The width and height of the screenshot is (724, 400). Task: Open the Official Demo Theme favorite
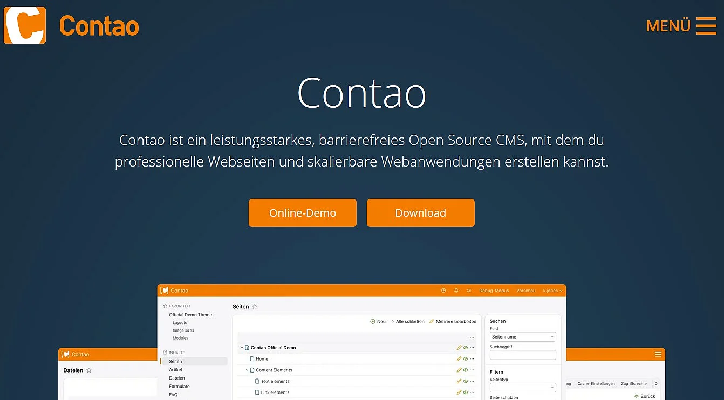(190, 315)
